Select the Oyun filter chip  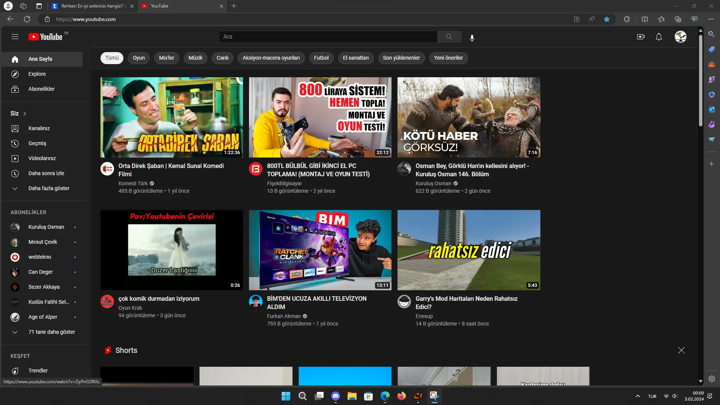[x=139, y=58]
